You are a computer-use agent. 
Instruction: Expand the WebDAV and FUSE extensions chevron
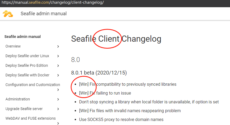[x=58, y=123]
